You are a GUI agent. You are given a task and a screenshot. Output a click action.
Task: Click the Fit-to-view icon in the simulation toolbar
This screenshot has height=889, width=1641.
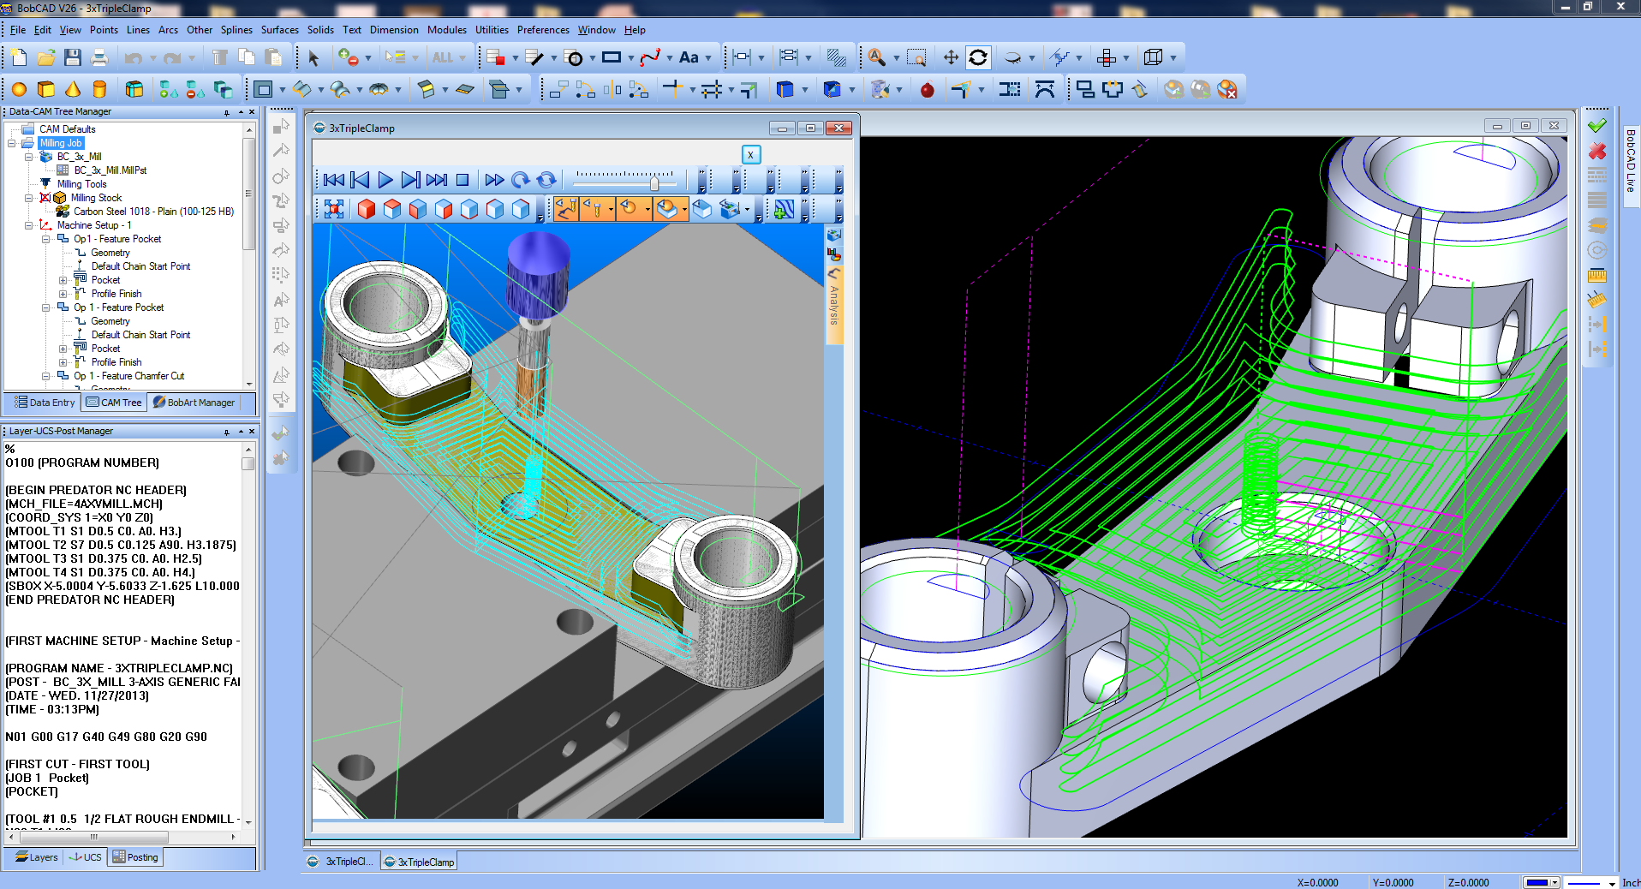(335, 208)
